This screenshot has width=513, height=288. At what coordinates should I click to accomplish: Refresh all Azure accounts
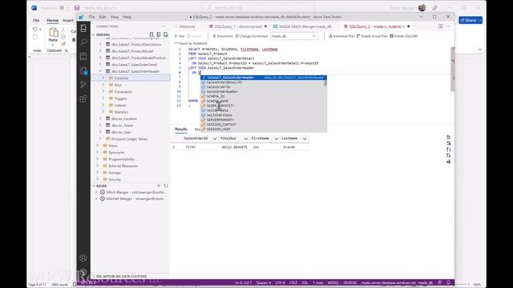166,186
